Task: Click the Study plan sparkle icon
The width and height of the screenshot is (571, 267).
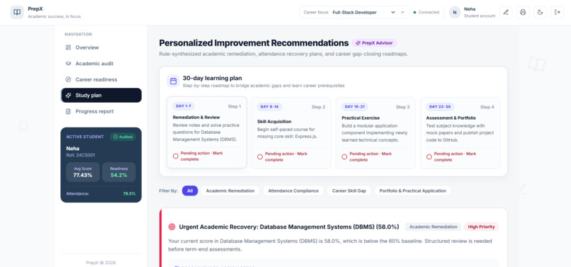Action: click(68, 96)
